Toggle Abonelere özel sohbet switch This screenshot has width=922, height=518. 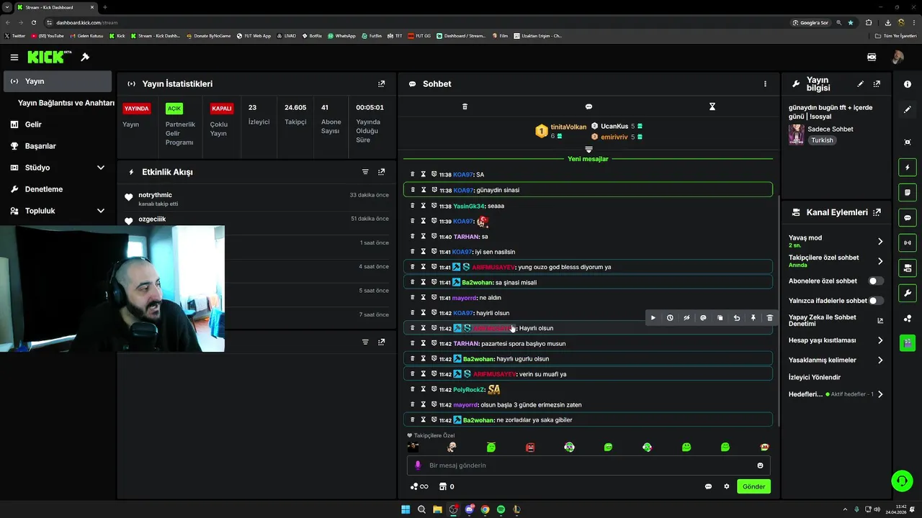tap(876, 281)
